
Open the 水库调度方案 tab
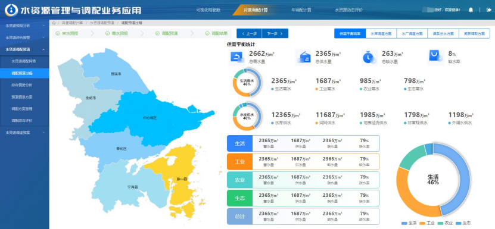[x=381, y=33]
